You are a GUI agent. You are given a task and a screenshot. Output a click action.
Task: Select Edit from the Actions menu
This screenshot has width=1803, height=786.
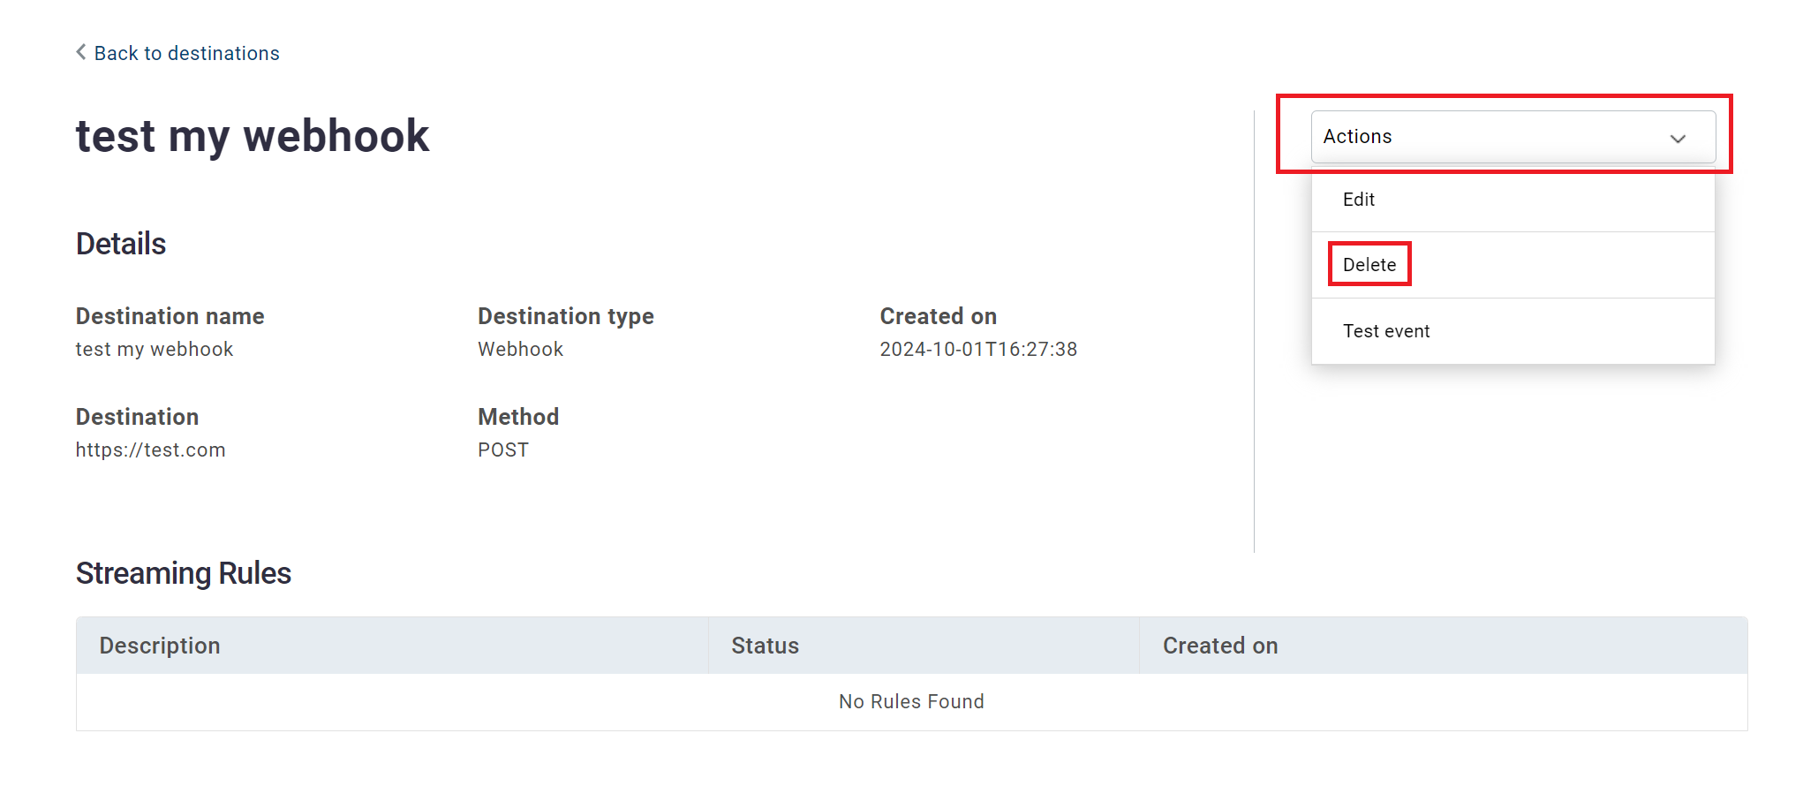1359,200
